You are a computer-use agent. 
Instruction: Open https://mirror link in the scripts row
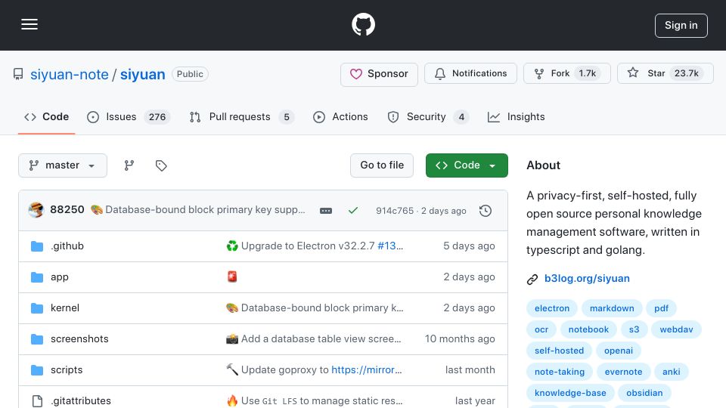coord(367,370)
